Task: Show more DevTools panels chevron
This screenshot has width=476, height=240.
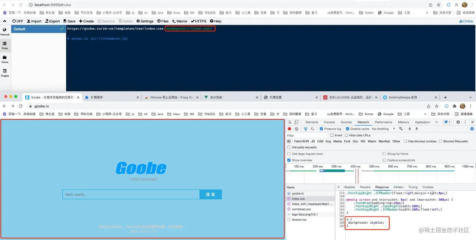Action: [436, 122]
